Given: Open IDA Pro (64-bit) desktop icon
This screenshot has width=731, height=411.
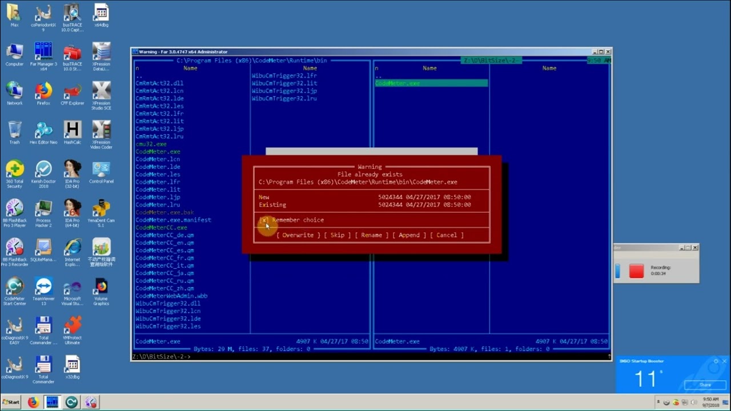Looking at the screenshot, I should [x=72, y=213].
